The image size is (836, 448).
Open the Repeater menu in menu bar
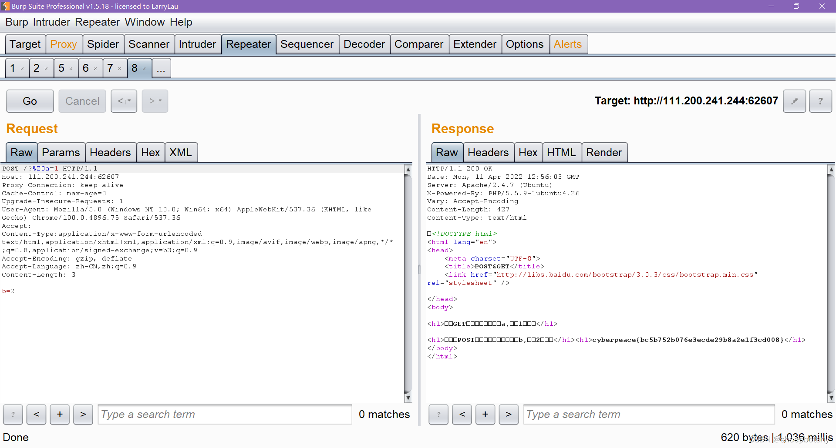pyautogui.click(x=97, y=22)
